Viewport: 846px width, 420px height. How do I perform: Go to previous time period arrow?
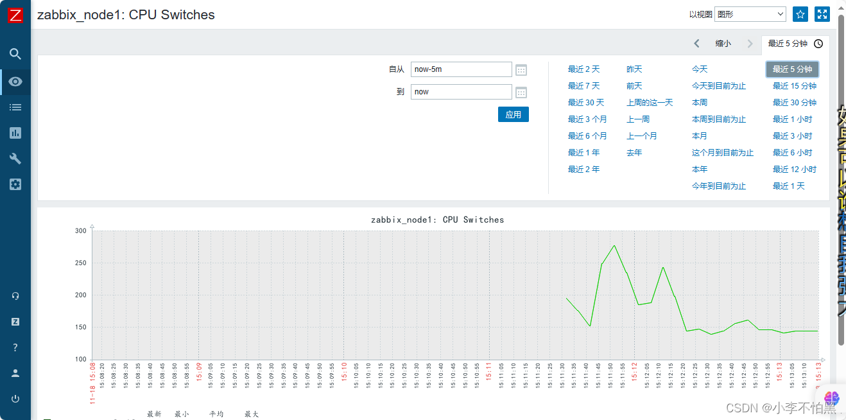pyautogui.click(x=697, y=44)
